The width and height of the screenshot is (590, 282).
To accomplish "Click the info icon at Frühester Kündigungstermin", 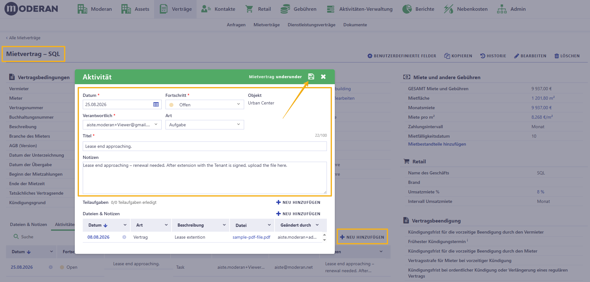I will [x=467, y=241].
